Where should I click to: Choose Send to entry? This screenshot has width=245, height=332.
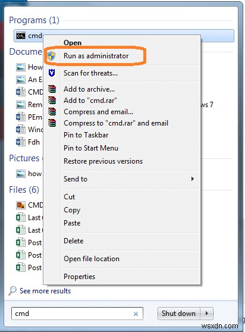[x=76, y=179]
